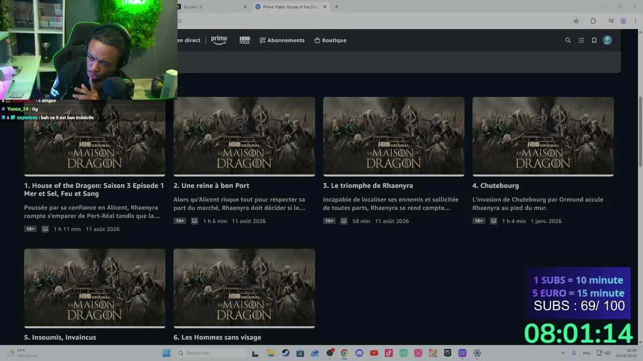Click the '1 h 11 min' duration
This screenshot has width=643, height=361.
pos(67,229)
